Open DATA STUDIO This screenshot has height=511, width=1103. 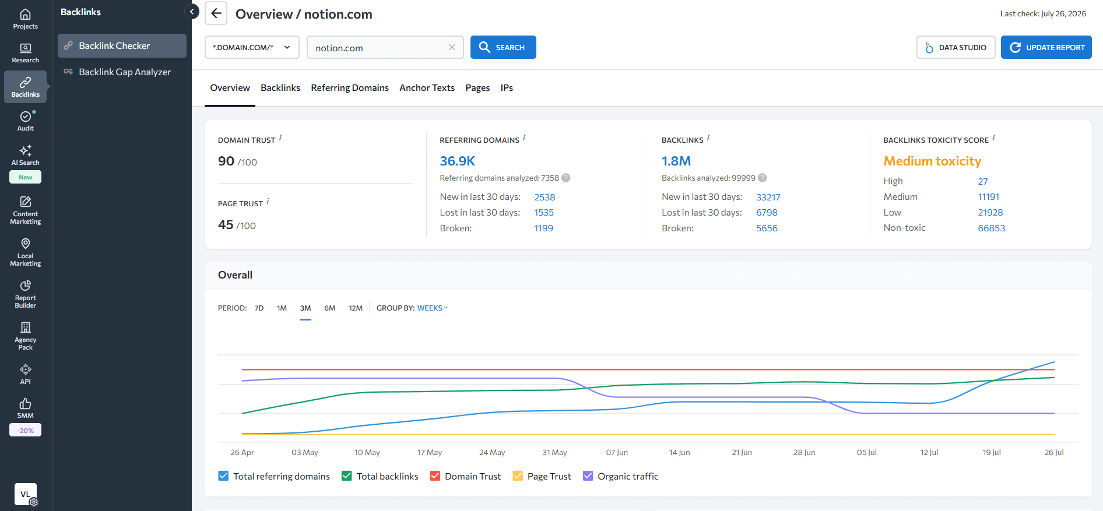tap(956, 47)
